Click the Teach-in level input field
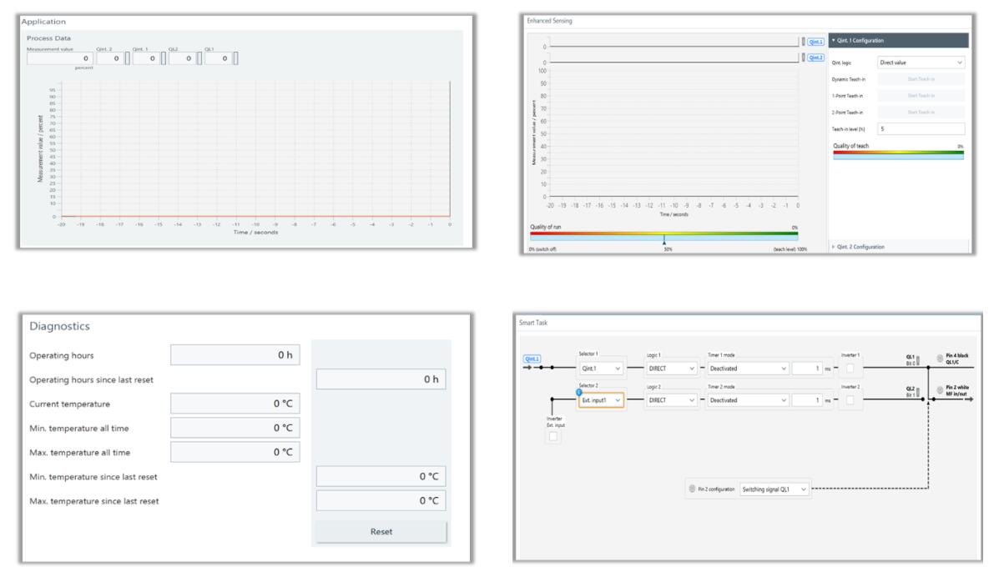Screen dimensions: 1004x577 (x=921, y=128)
